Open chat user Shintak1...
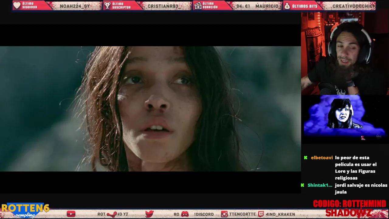This screenshot has height=219, width=389. click(x=320, y=185)
